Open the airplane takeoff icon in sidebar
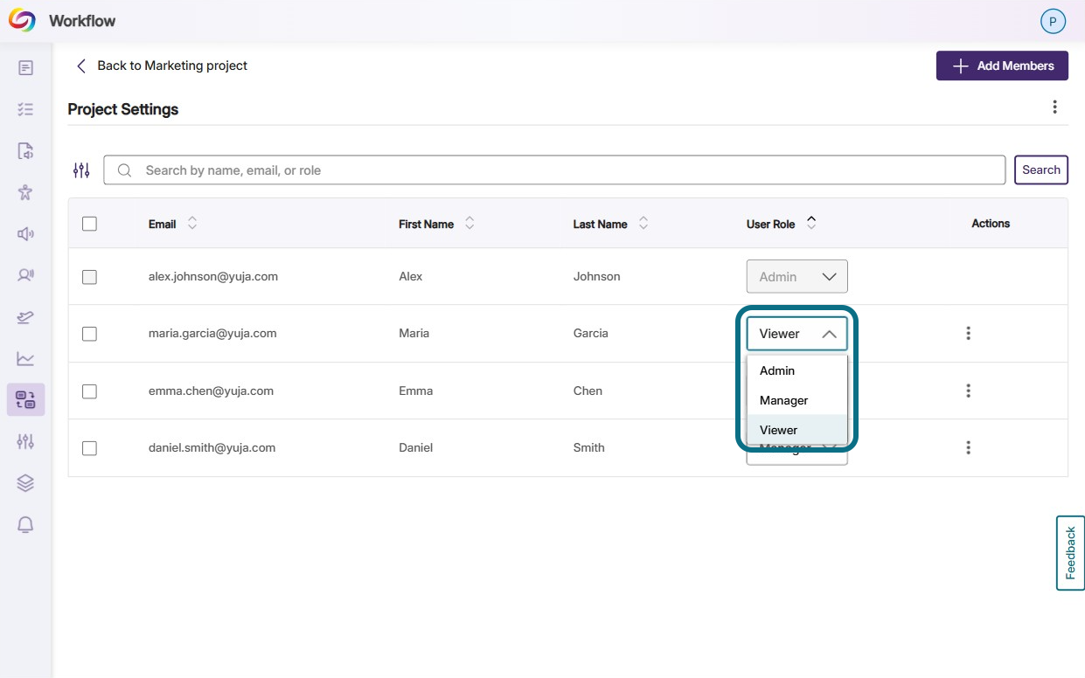 coord(25,317)
